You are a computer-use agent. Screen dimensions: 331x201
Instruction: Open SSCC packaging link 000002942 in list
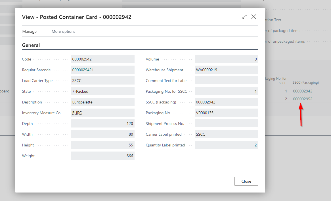coord(303,91)
